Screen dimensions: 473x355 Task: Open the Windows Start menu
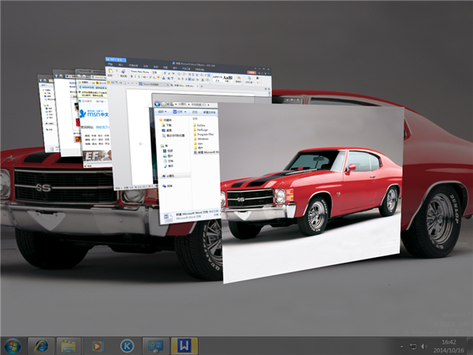13,346
